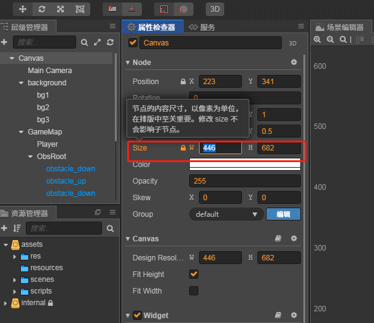Viewport: 374px width, 323px height.
Task: Select the Move transform tool
Action: (23, 9)
